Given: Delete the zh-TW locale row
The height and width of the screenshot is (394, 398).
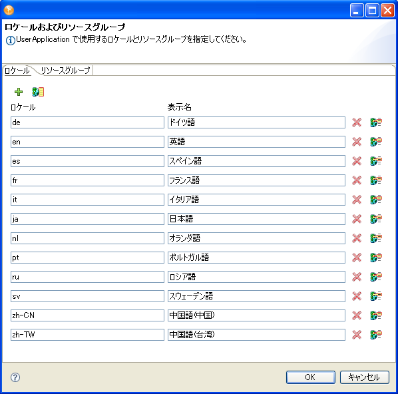Looking at the screenshot, I should [x=357, y=335].
